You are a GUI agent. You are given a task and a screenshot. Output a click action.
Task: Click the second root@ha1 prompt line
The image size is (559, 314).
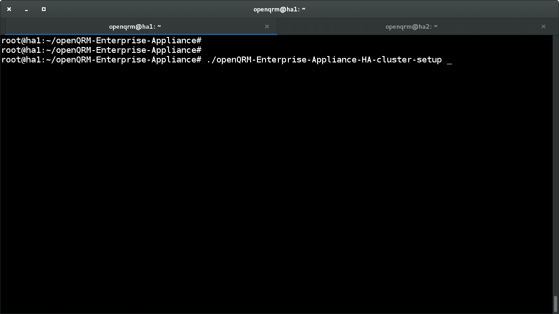click(x=101, y=50)
